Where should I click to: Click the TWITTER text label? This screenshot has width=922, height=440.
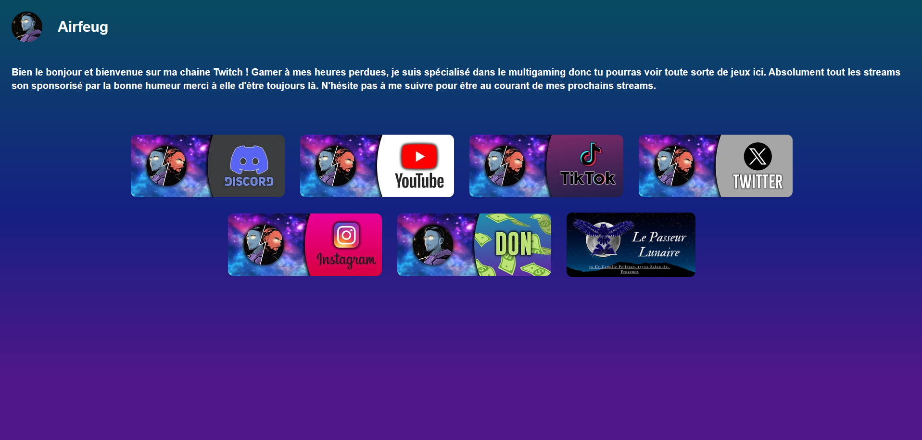pyautogui.click(x=758, y=182)
